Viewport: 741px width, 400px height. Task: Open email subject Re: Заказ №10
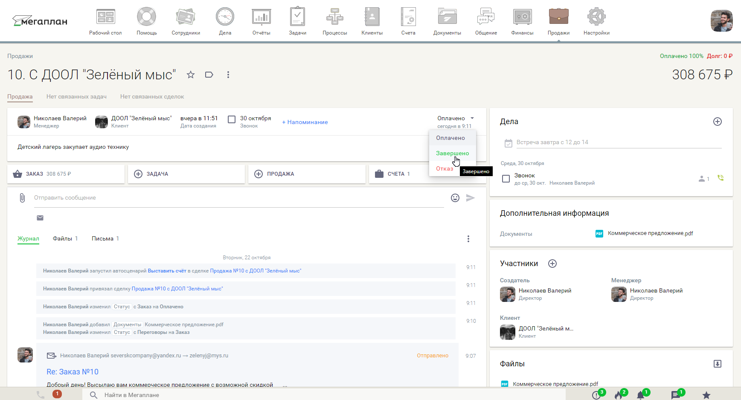point(73,372)
